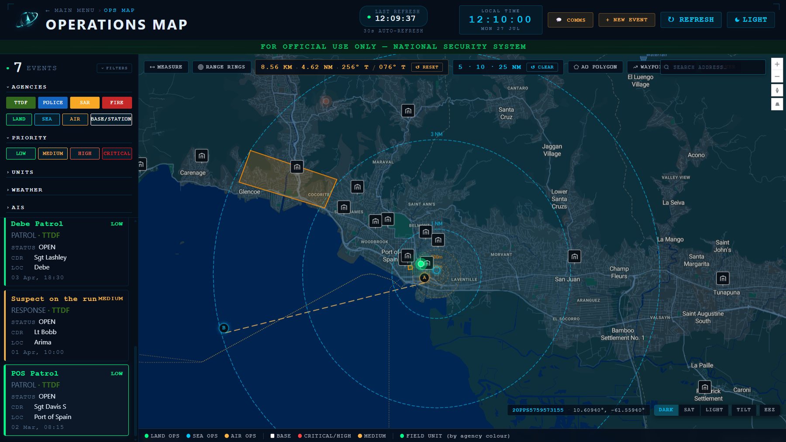The width and height of the screenshot is (786, 442).
Task: Switch basemap to LIGHT style
Action: click(714, 410)
